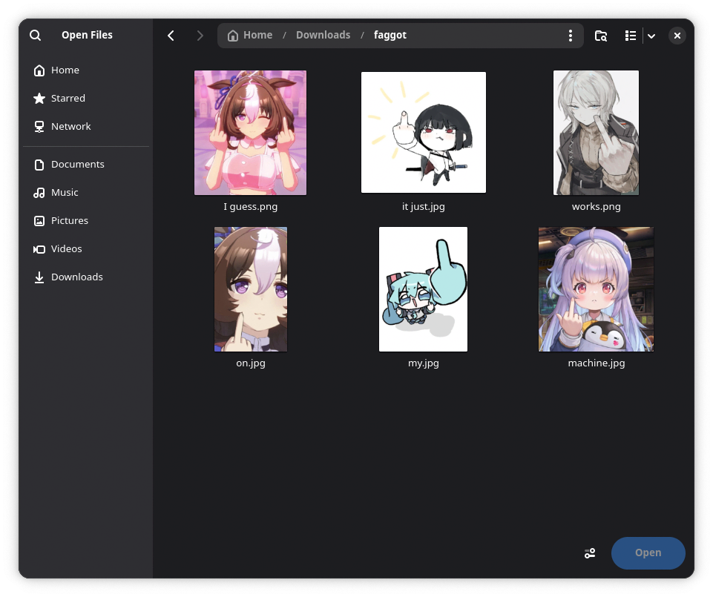Click the Downloads arrow icon
713x597 pixels.
click(x=39, y=277)
